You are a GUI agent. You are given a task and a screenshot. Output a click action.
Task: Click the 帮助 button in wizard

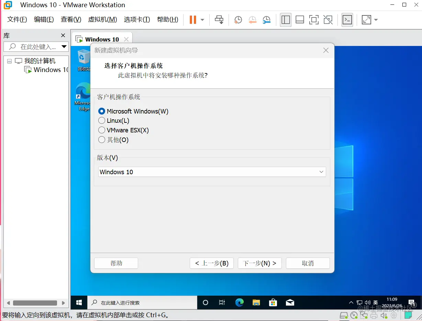click(116, 263)
